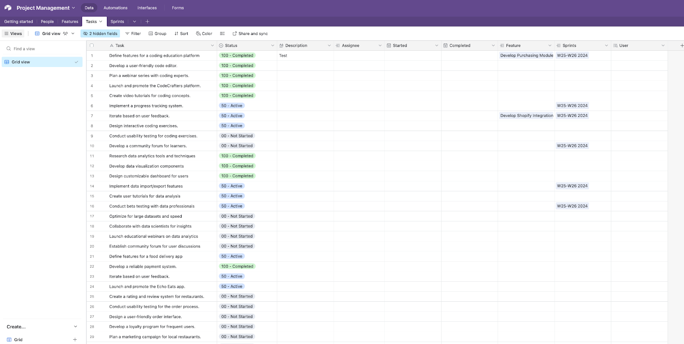Screen dimensions: 684x344
Task: Click the User lookup field icon
Action: click(x=615, y=46)
